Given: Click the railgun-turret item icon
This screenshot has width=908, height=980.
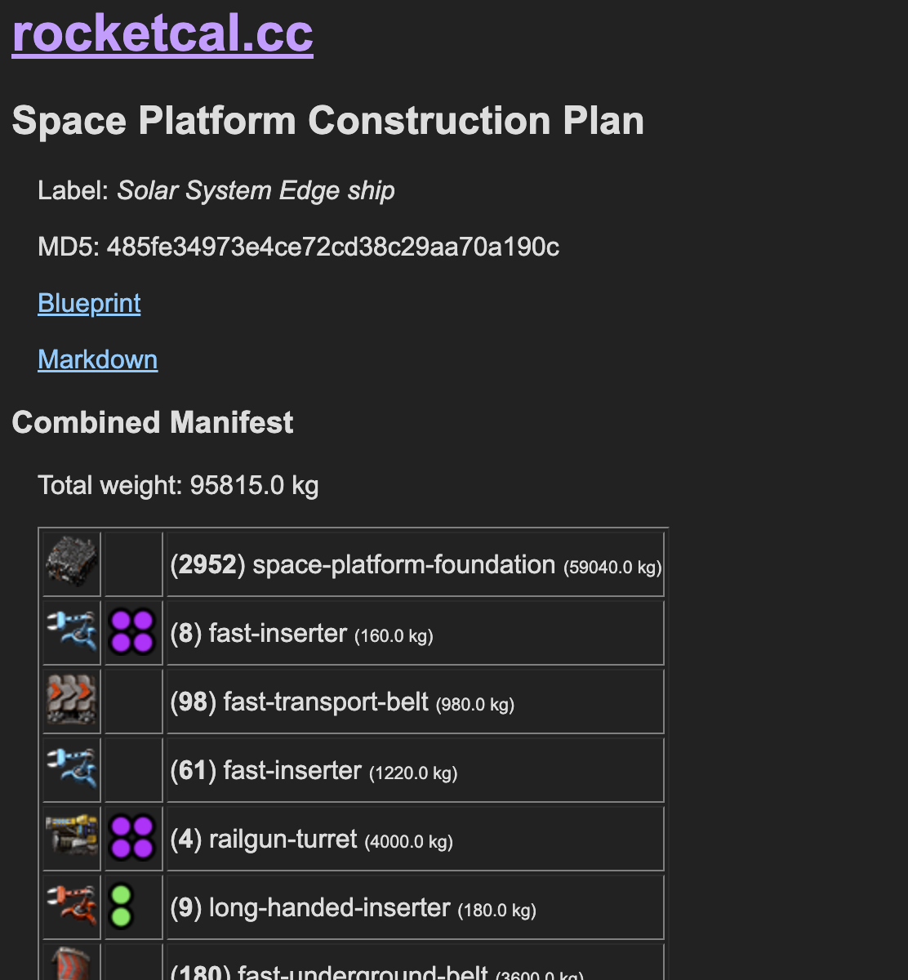Looking at the screenshot, I should click(x=72, y=838).
